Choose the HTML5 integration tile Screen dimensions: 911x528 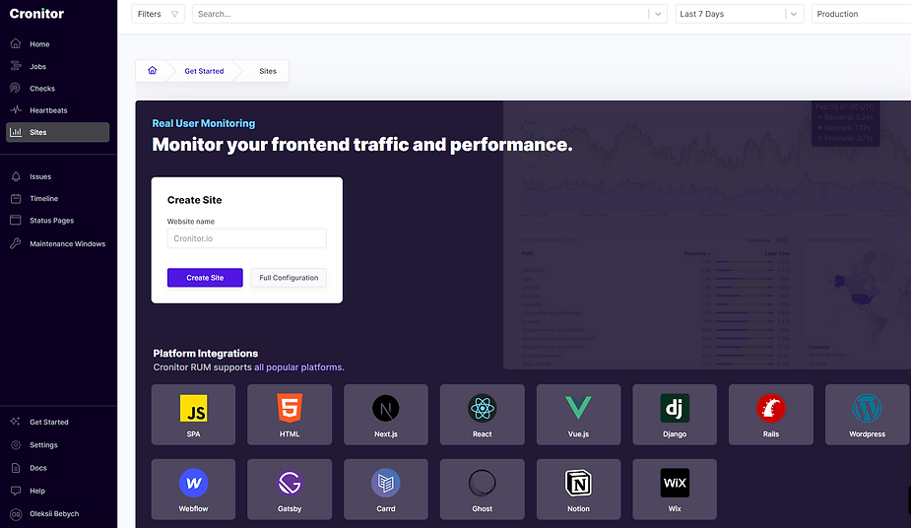[290, 415]
